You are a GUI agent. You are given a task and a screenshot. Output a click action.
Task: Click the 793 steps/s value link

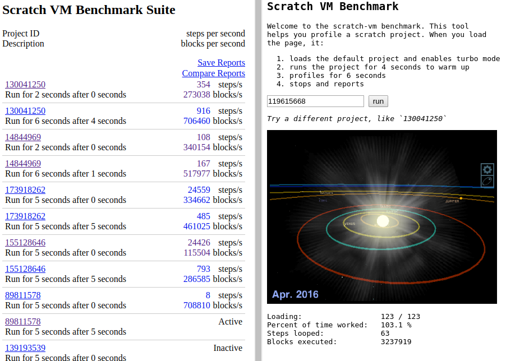coord(203,269)
